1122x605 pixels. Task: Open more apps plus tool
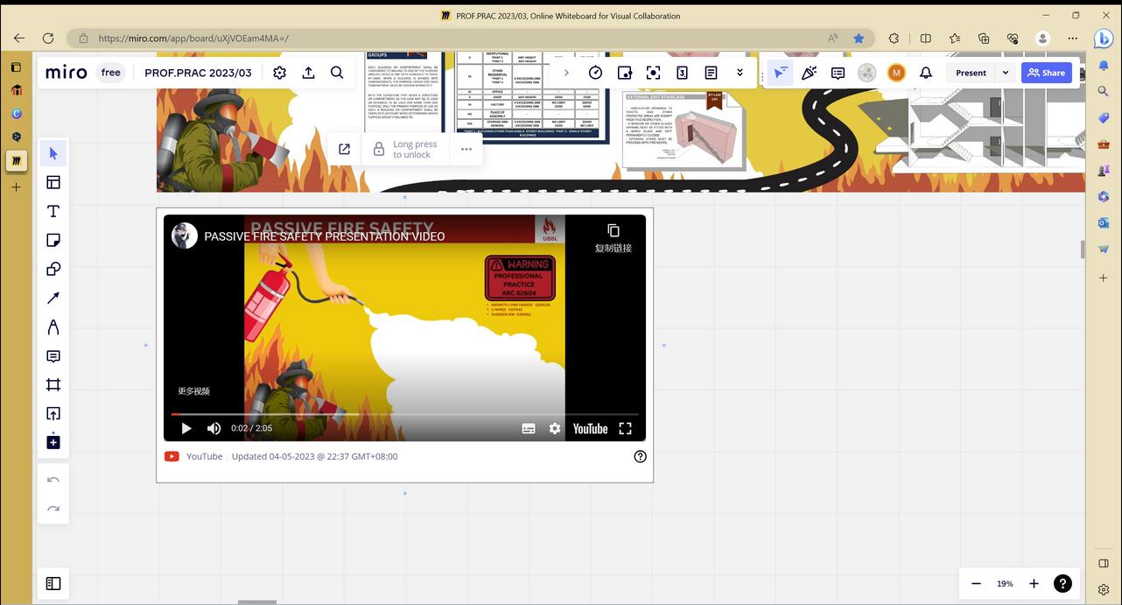click(53, 442)
